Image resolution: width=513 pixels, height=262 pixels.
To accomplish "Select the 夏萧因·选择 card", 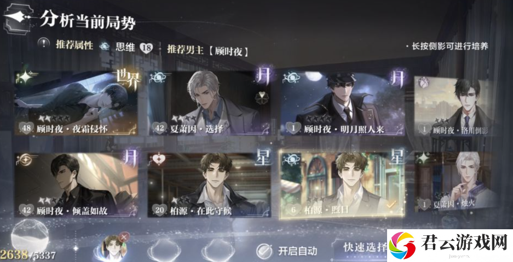I will coord(210,103).
